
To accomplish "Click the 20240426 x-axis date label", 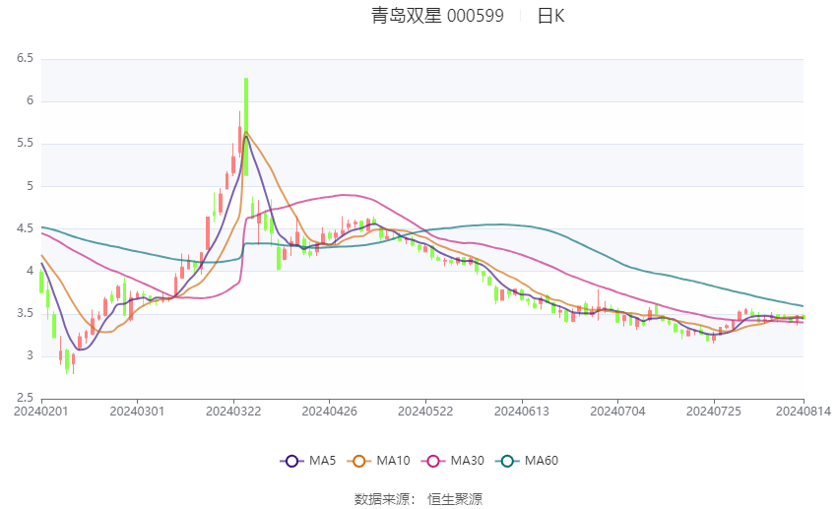I will (x=329, y=412).
